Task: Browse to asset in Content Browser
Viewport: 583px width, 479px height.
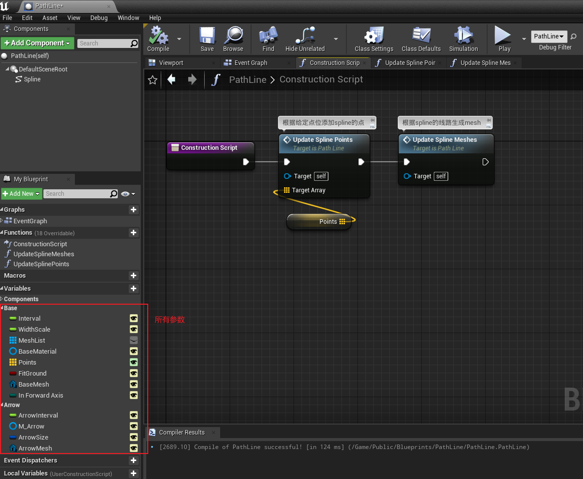Action: pyautogui.click(x=233, y=39)
